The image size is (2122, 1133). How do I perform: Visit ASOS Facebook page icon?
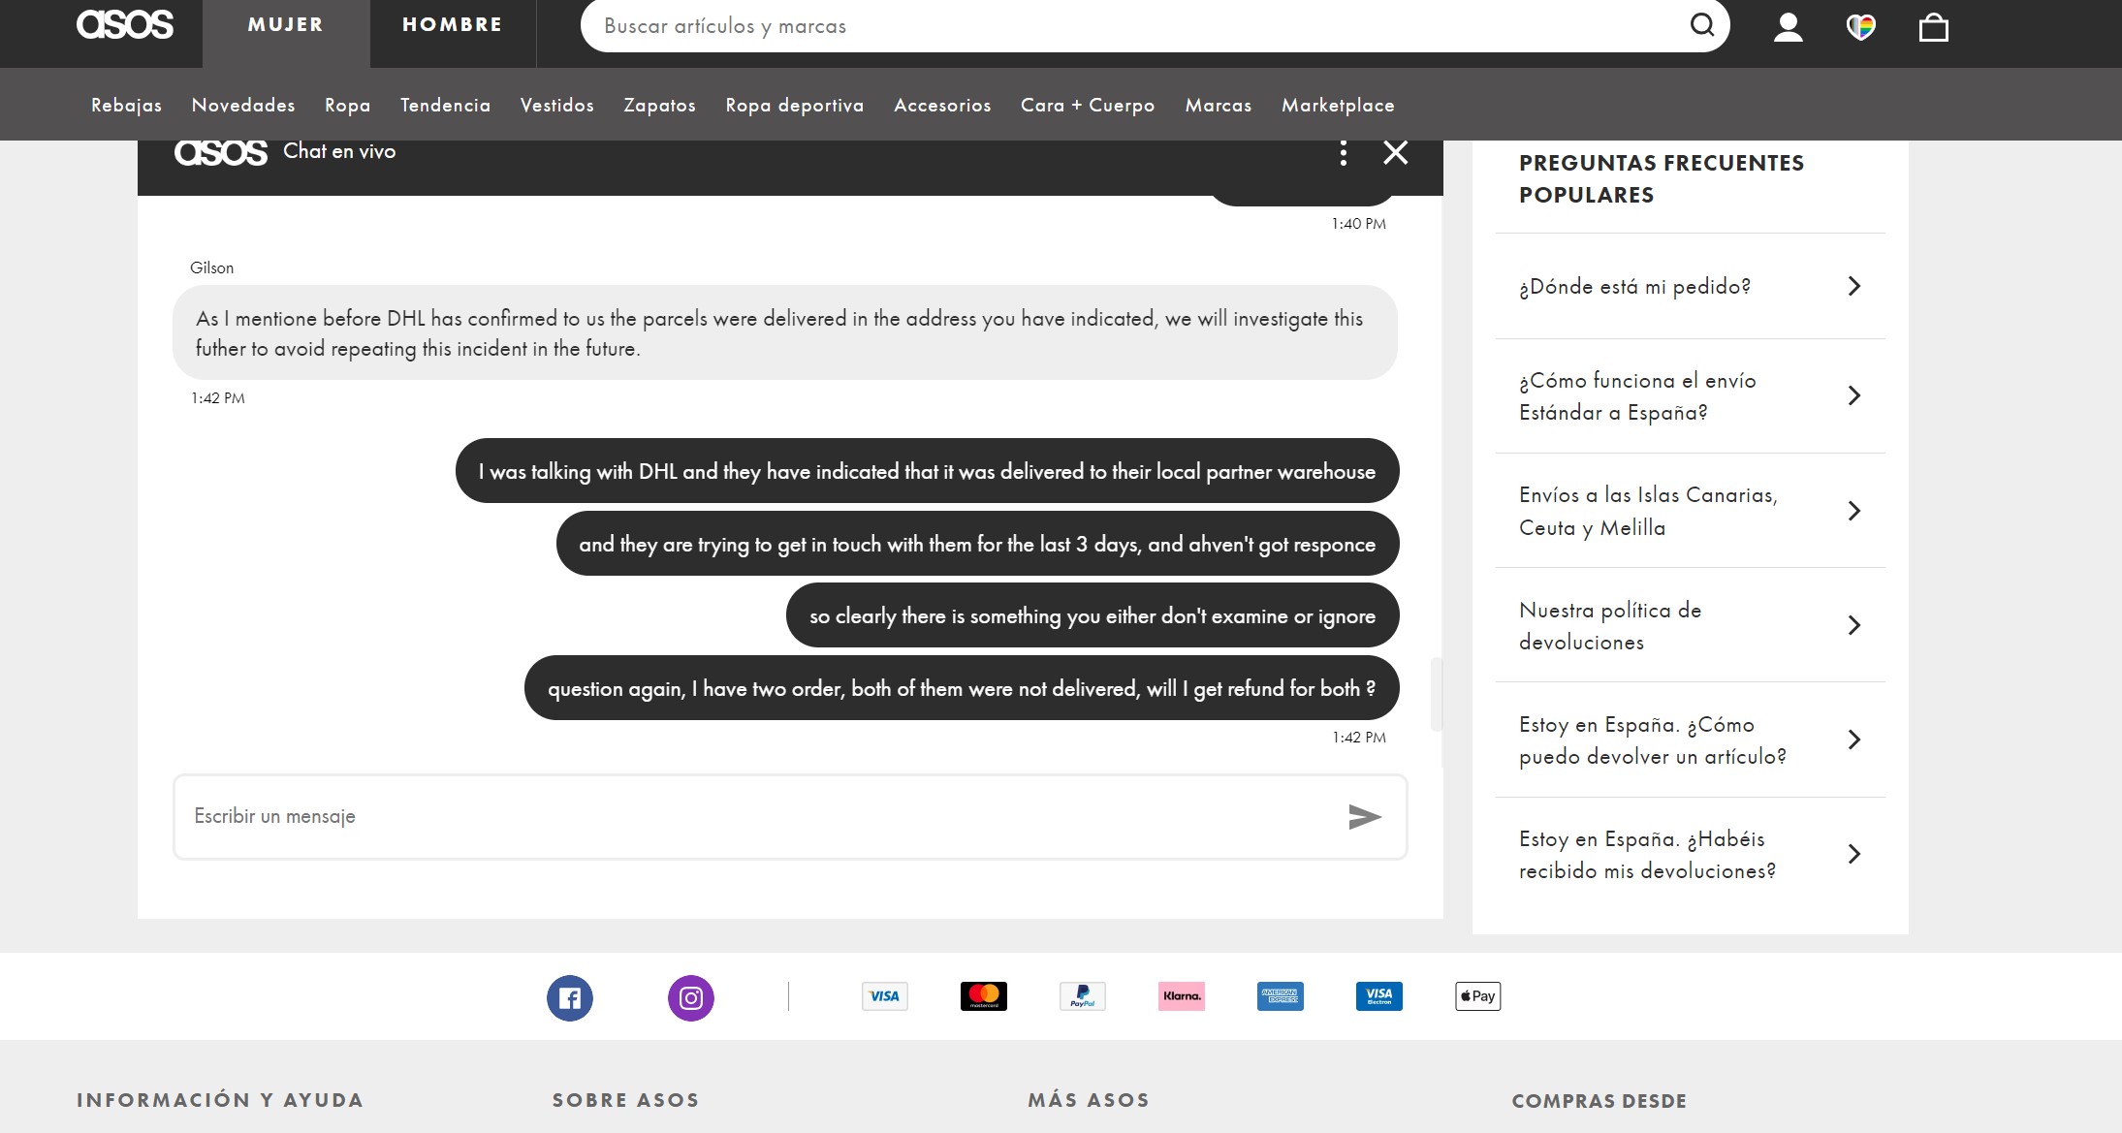click(570, 997)
